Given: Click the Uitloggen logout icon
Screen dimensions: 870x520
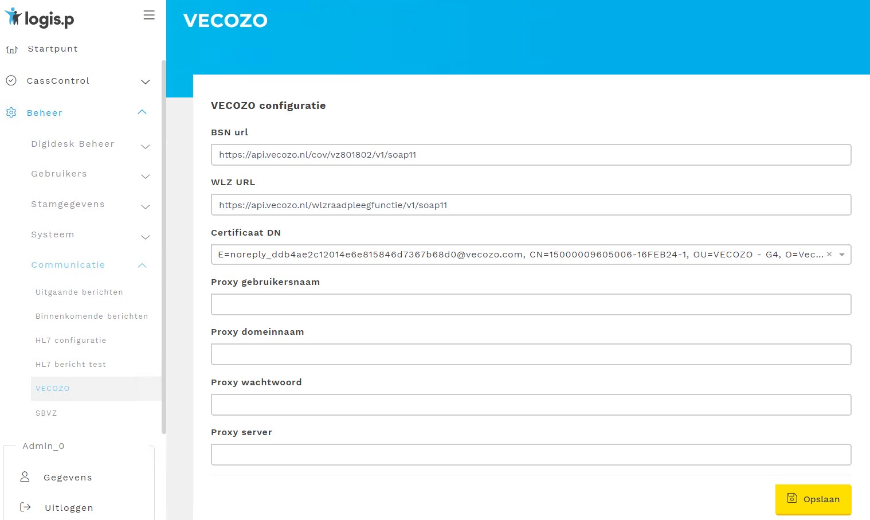Looking at the screenshot, I should (25, 507).
